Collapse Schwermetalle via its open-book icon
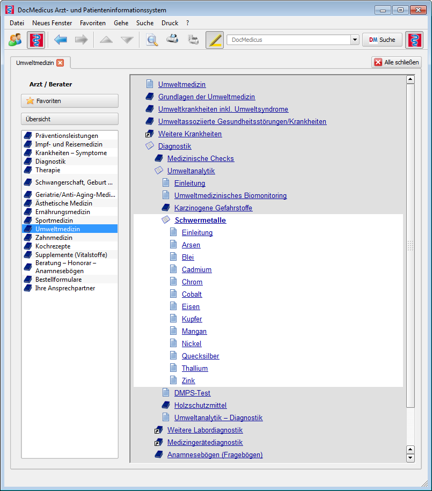The height and width of the screenshot is (491, 432). pyautogui.click(x=166, y=220)
